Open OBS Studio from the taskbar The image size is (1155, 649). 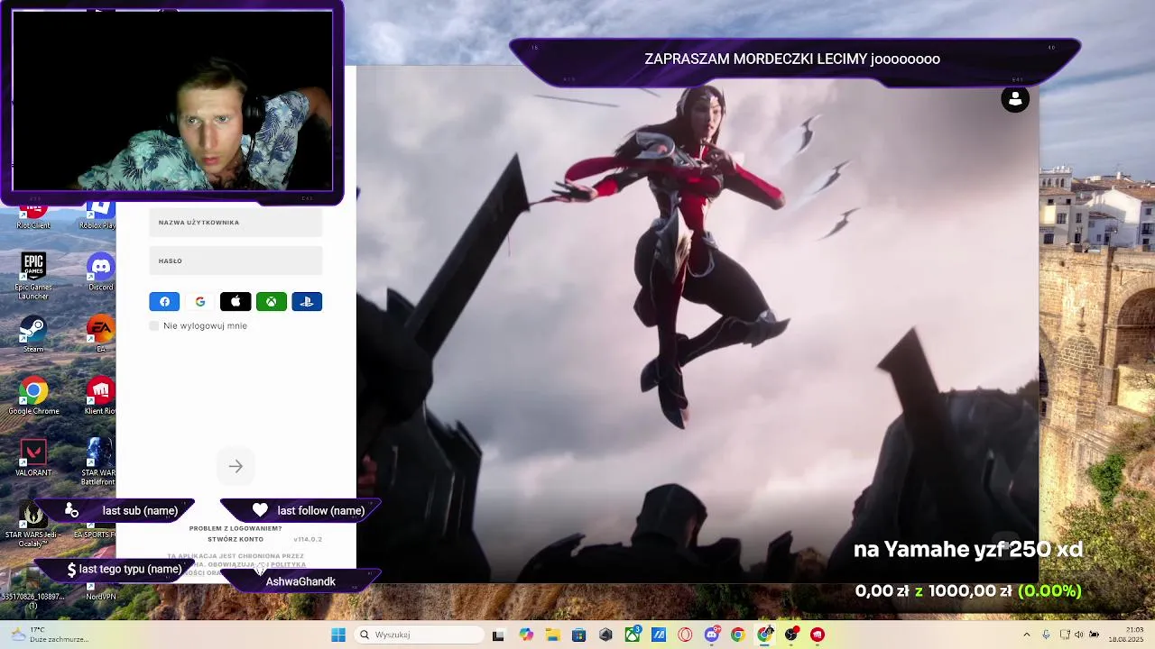[791, 635]
